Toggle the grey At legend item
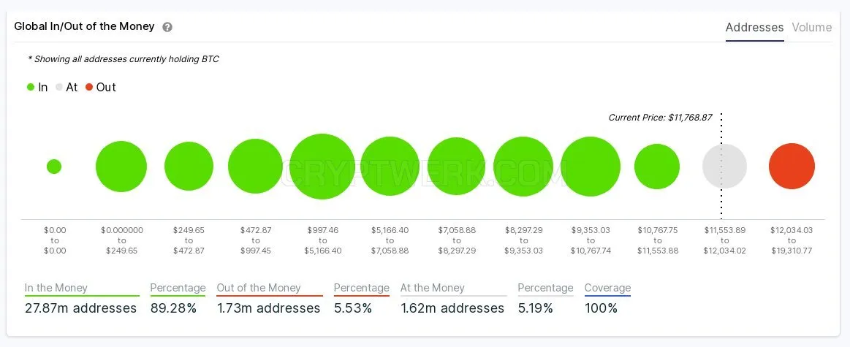This screenshot has width=850, height=347. click(x=67, y=87)
